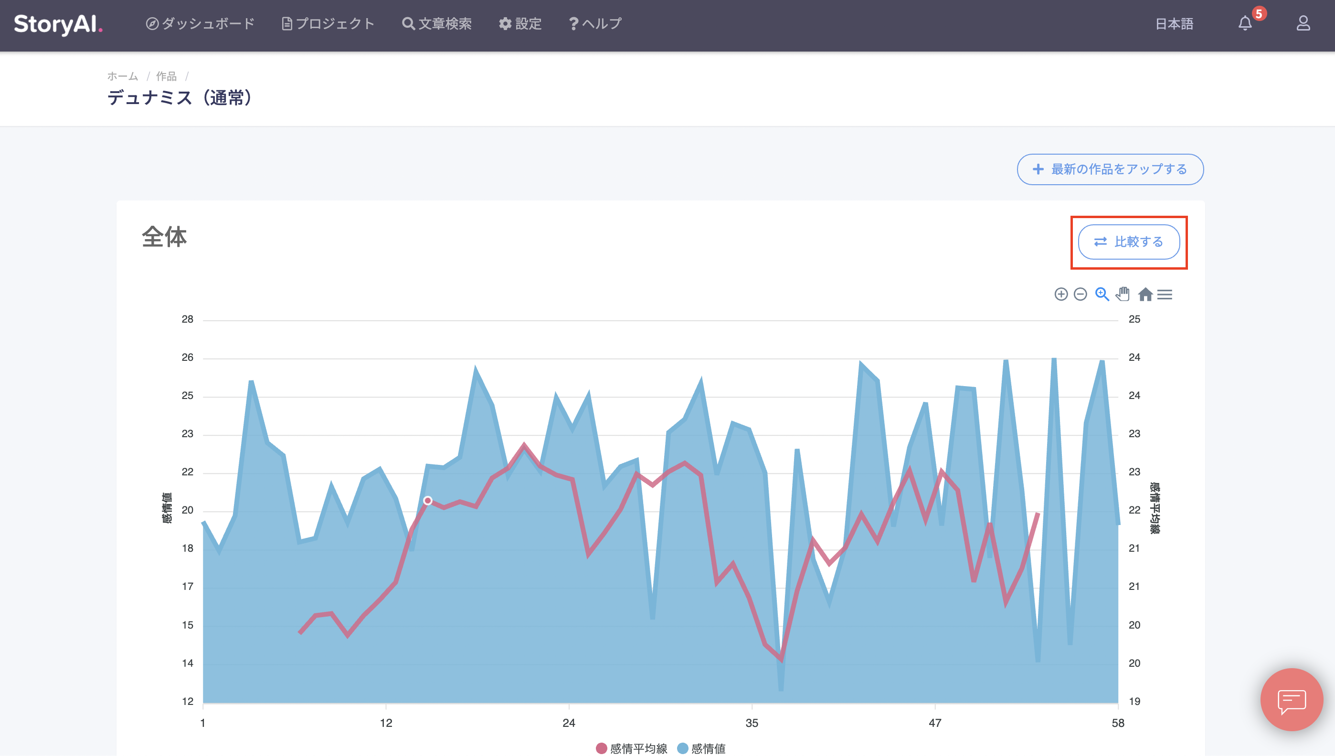Toggle the 感情値 series in legend
The width and height of the screenshot is (1335, 756).
pyautogui.click(x=702, y=748)
